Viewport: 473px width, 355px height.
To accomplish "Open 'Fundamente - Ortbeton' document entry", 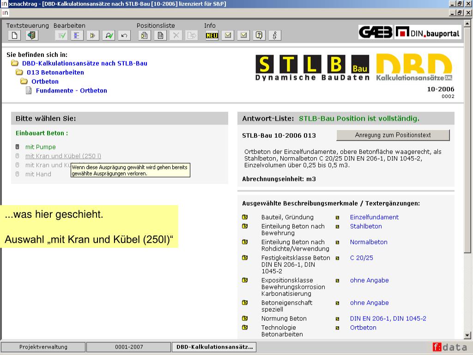I will (72, 91).
